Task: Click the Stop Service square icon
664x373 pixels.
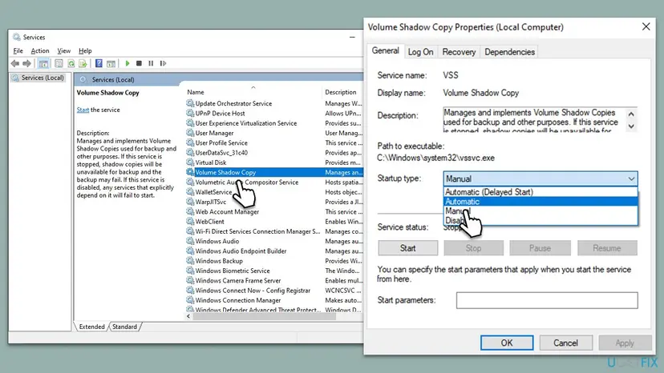Action: (x=139, y=63)
